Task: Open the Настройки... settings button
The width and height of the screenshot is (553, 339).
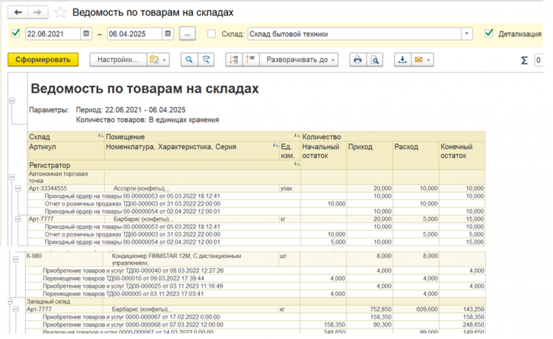Action: pyautogui.click(x=118, y=60)
